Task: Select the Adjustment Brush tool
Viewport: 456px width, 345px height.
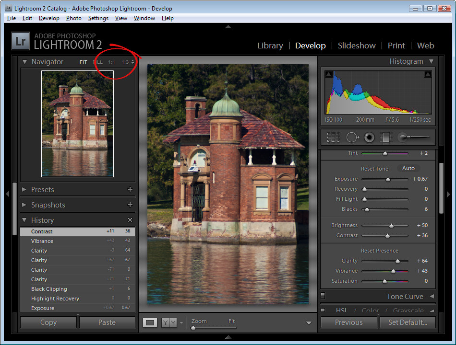Action: [x=413, y=137]
